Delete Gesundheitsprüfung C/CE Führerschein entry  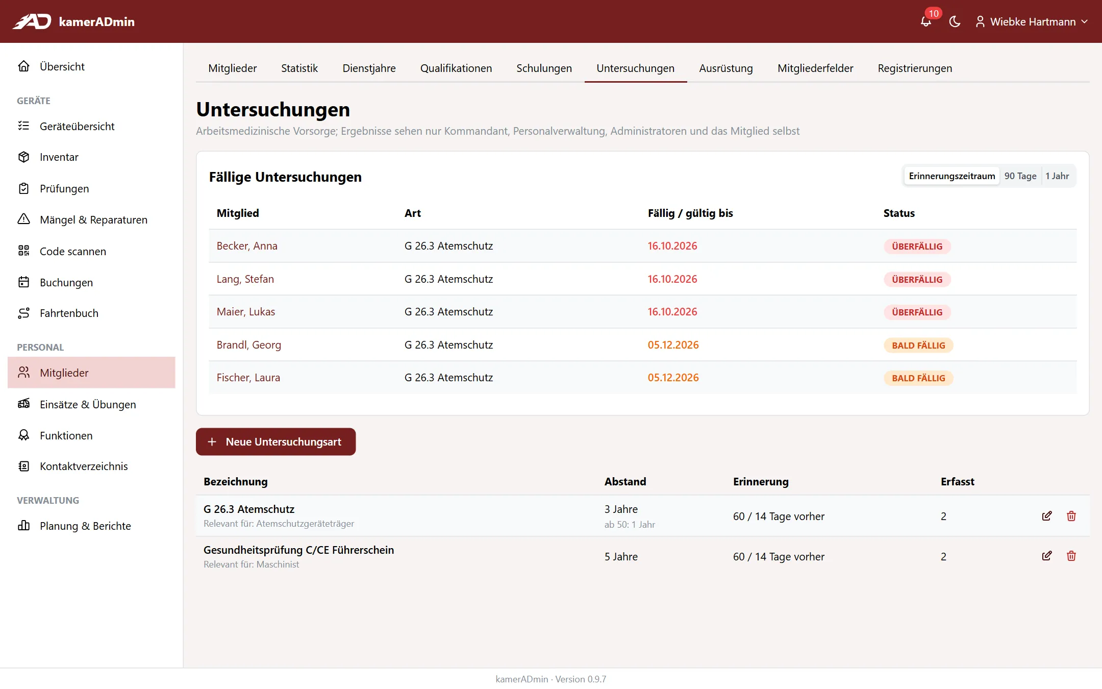click(1071, 556)
